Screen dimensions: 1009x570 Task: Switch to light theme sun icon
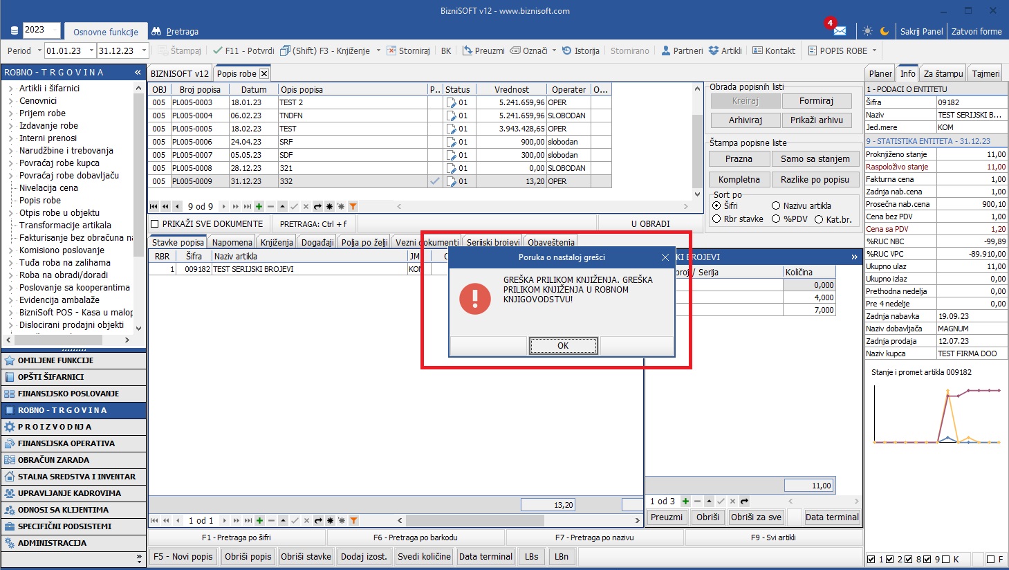click(x=867, y=31)
